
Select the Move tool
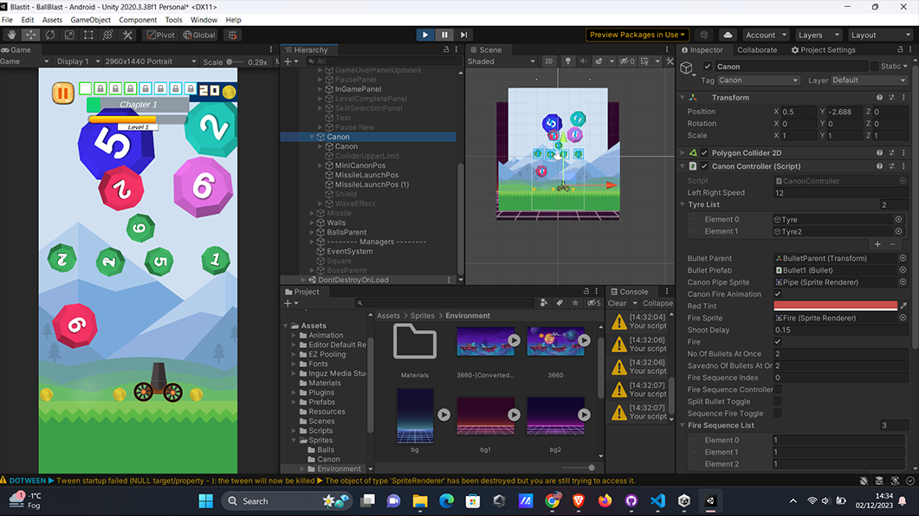[x=31, y=35]
